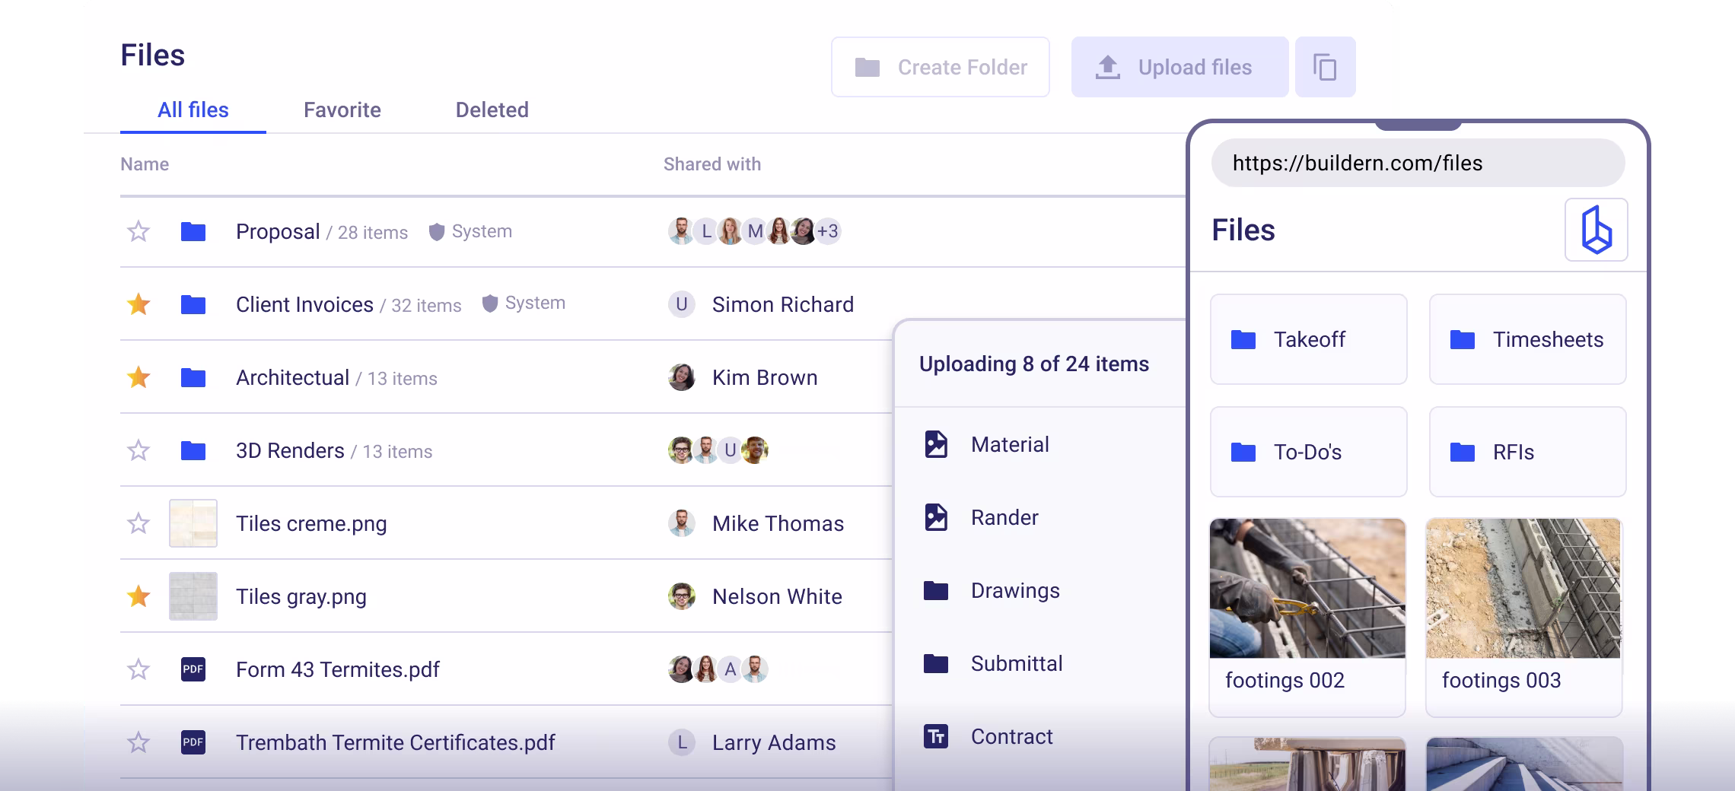Open the footings 002 photo thumbnail
Screen dimensions: 1735x791
click(1307, 588)
